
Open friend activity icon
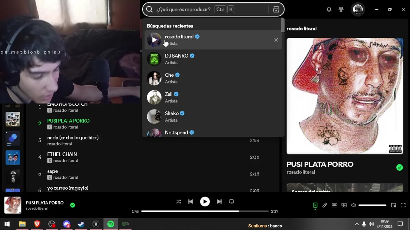pyautogui.click(x=341, y=9)
